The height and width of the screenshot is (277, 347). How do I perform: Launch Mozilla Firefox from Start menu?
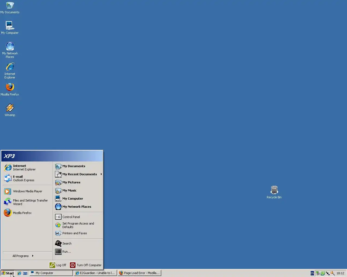click(x=27, y=213)
